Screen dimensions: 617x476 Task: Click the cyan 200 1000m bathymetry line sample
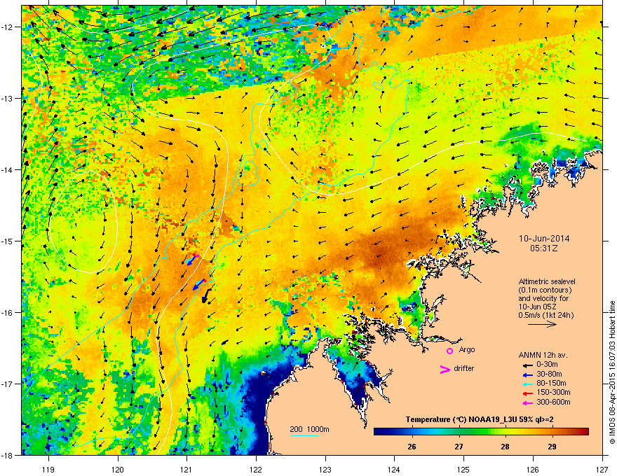304,435
